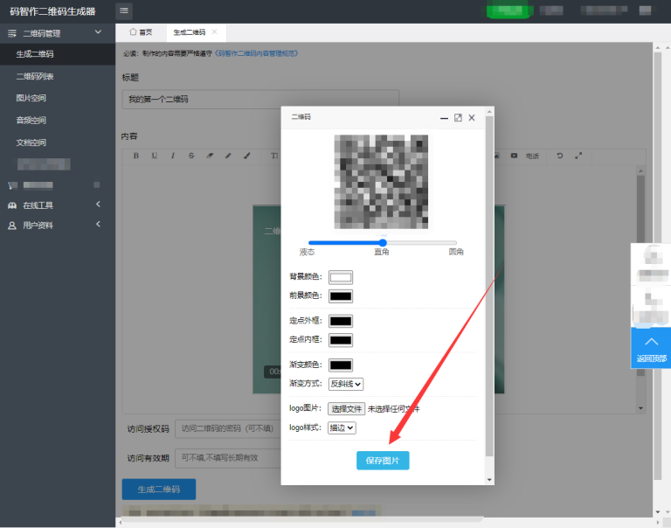This screenshot has height=528, width=671.
Task: Click the 保存图片 button
Action: click(383, 461)
